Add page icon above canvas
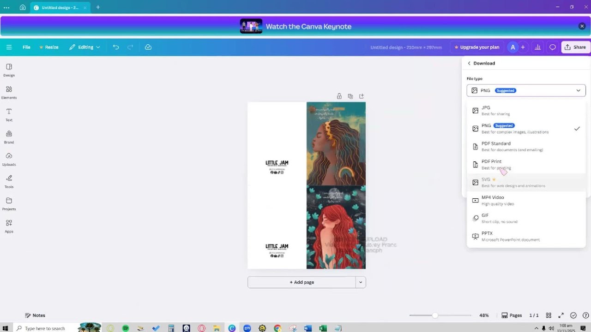The width and height of the screenshot is (591, 332). 362,96
